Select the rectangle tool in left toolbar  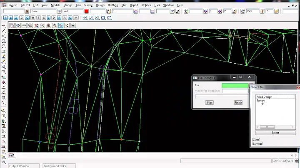click(x=3, y=51)
